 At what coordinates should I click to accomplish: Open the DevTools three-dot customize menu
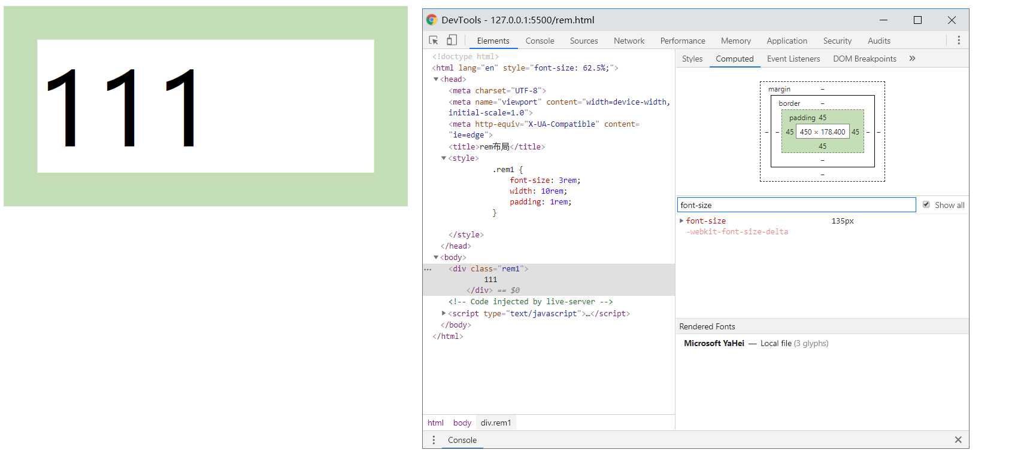pyautogui.click(x=958, y=40)
